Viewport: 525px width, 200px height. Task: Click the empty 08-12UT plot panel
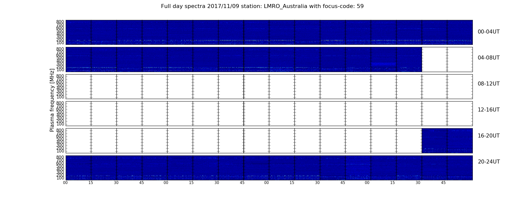coord(269,86)
